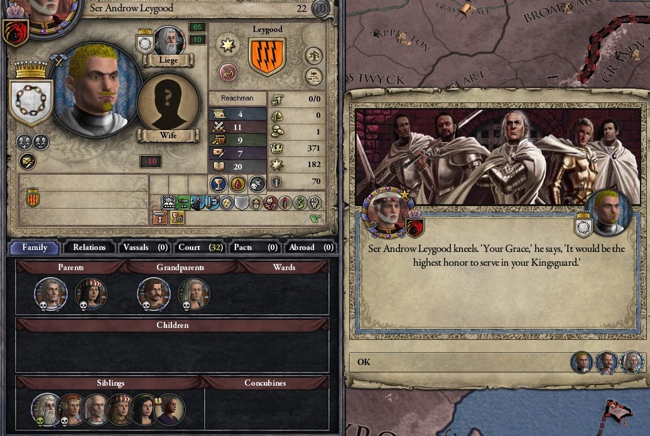
Task: Open the Leygood dynasty coat of arms
Action: tap(267, 56)
